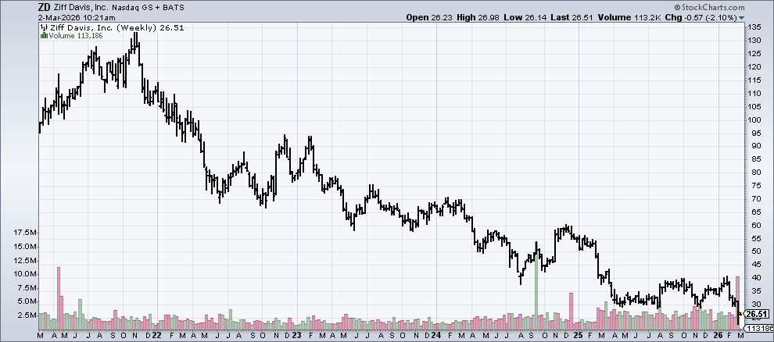Click the 23 year label on time axis

pyautogui.click(x=296, y=336)
